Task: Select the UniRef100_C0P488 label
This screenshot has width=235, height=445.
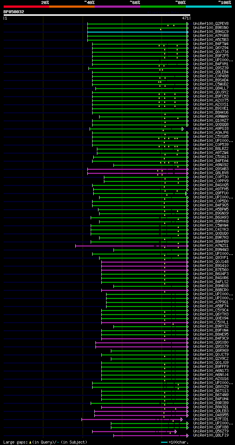Action: (x=211, y=76)
